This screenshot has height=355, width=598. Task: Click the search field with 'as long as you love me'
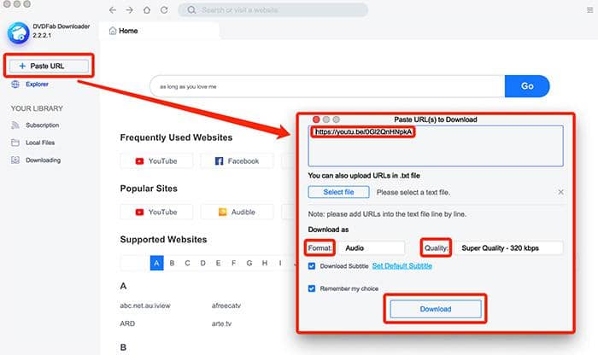click(x=327, y=86)
